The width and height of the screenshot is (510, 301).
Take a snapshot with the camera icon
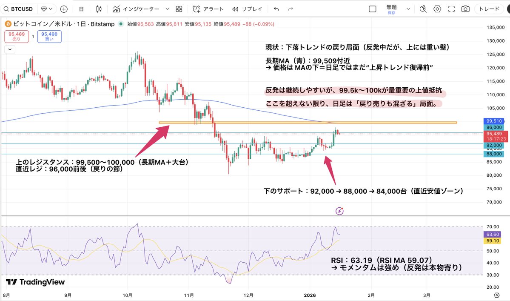tap(466, 9)
